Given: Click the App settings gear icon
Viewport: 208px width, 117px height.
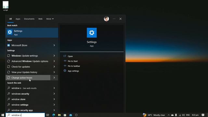Looking at the screenshot, I should click(x=65, y=71).
